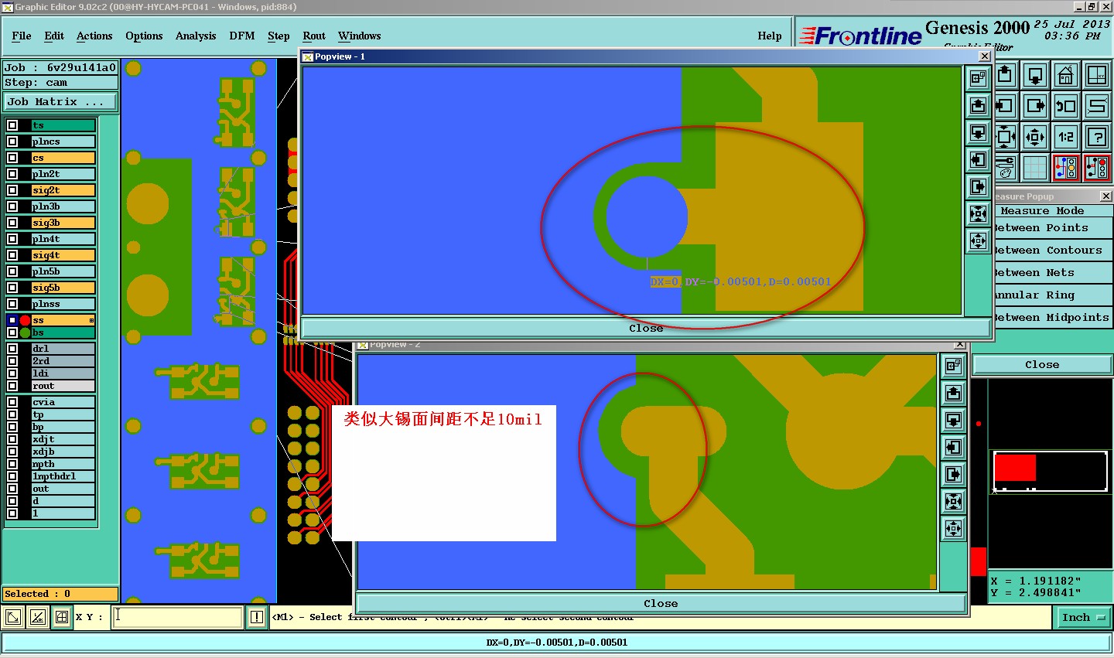This screenshot has height=658, width=1114.
Task: Click the previous view undo-zoom icon
Action: pyautogui.click(x=1066, y=106)
